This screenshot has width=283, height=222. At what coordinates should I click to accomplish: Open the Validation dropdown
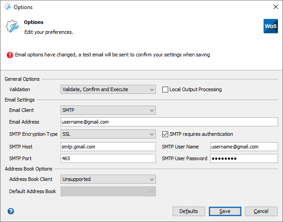pyautogui.click(x=108, y=89)
